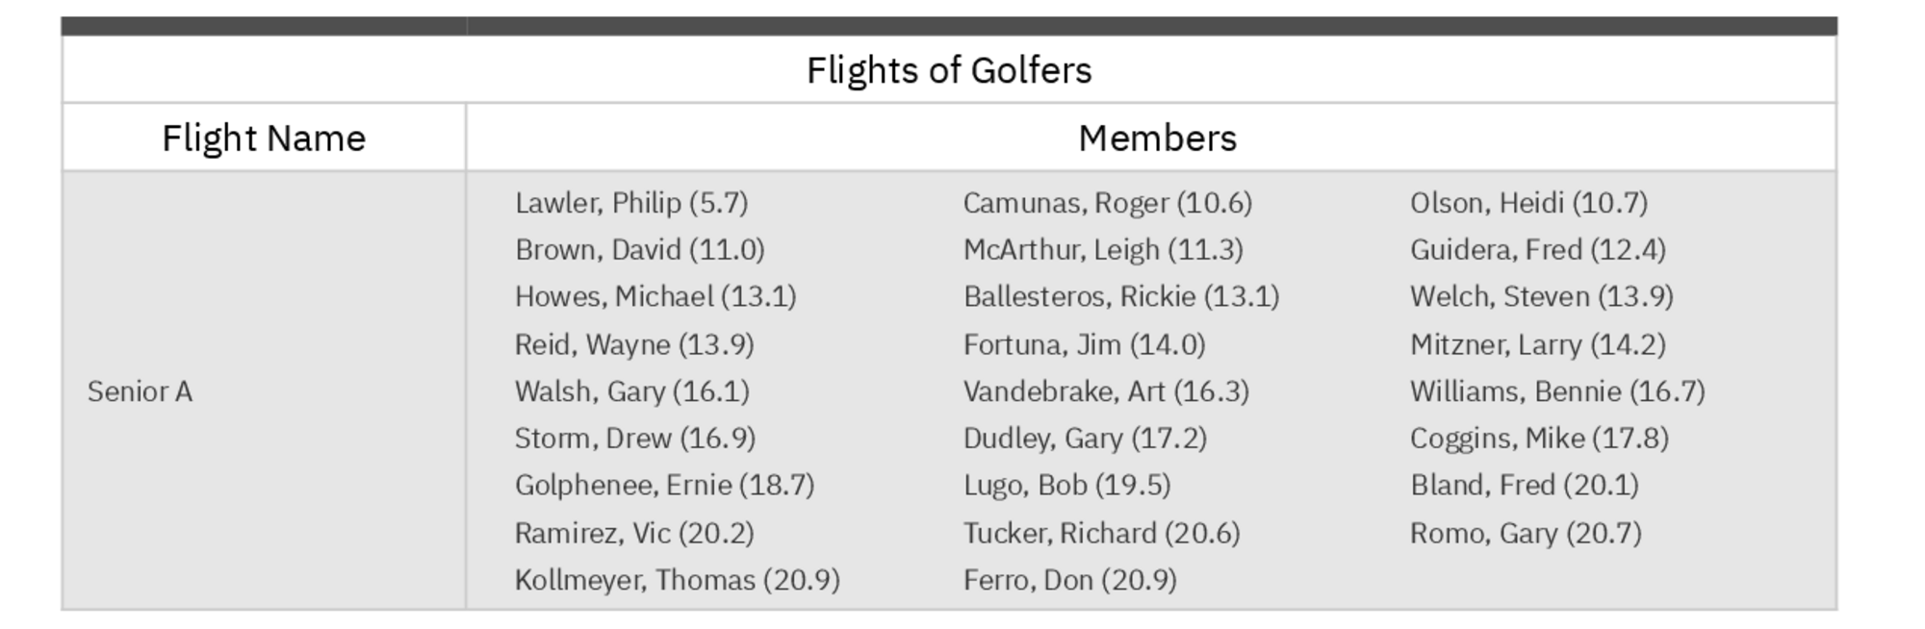Select the 'Flight Name' column header
The height and width of the screenshot is (629, 1925).
tap(264, 138)
